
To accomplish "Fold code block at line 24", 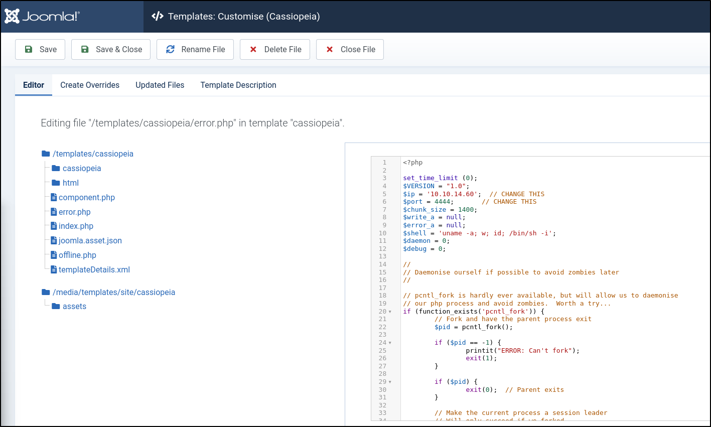I will 390,343.
